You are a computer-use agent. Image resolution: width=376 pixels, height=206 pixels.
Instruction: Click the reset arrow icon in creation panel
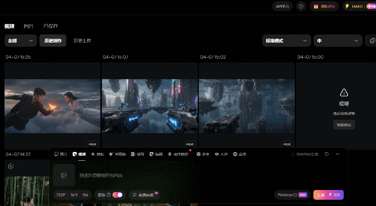pyautogui.click(x=326, y=154)
